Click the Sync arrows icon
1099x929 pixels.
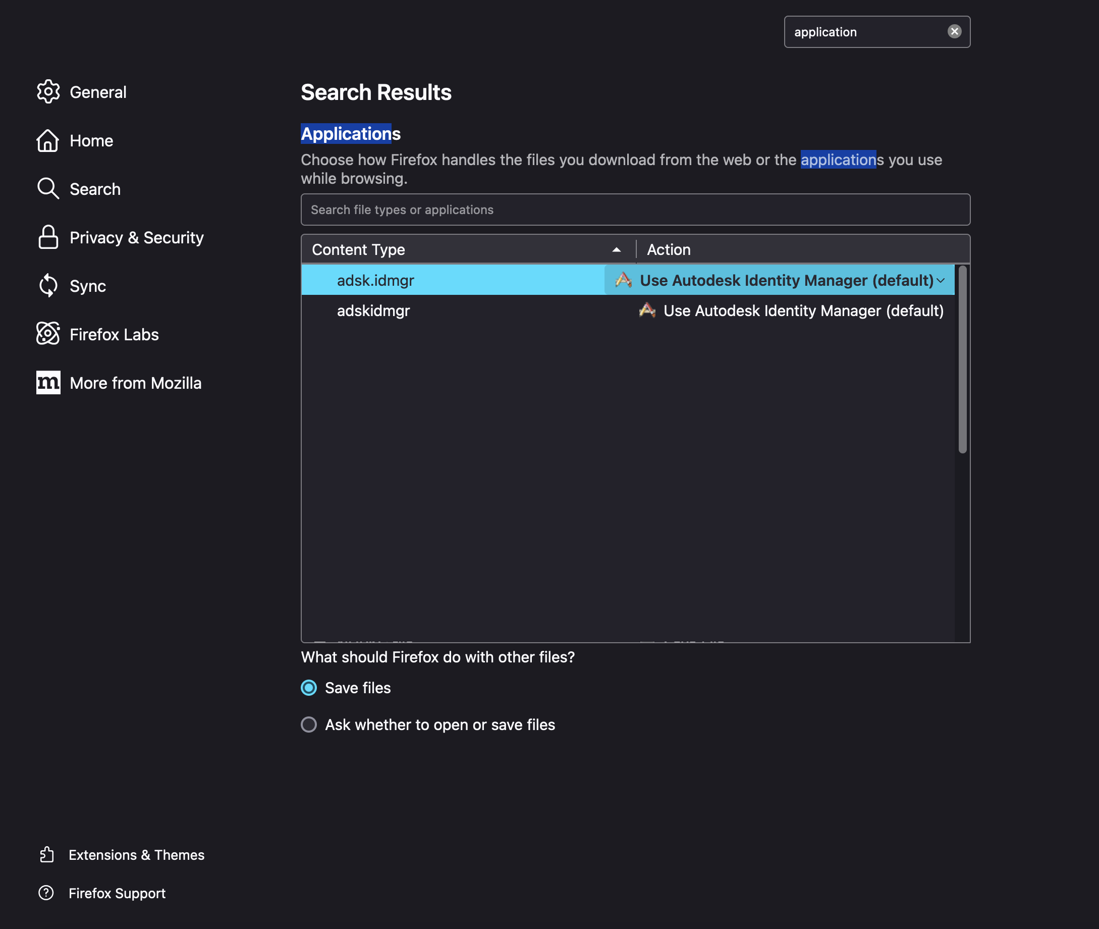coord(48,285)
